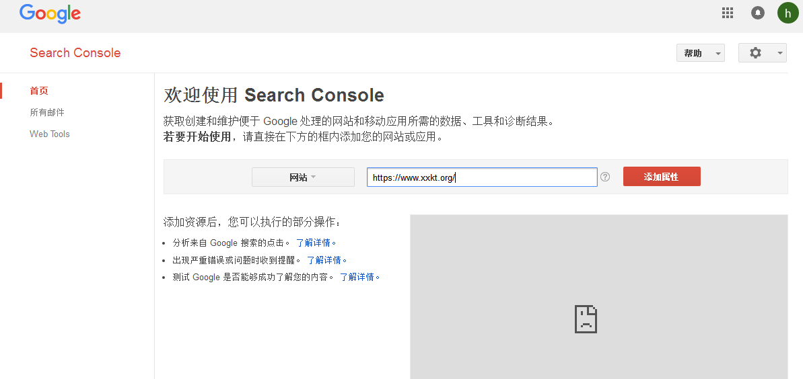Open the settings gear dropdown
The height and width of the screenshot is (379, 803).
(762, 52)
